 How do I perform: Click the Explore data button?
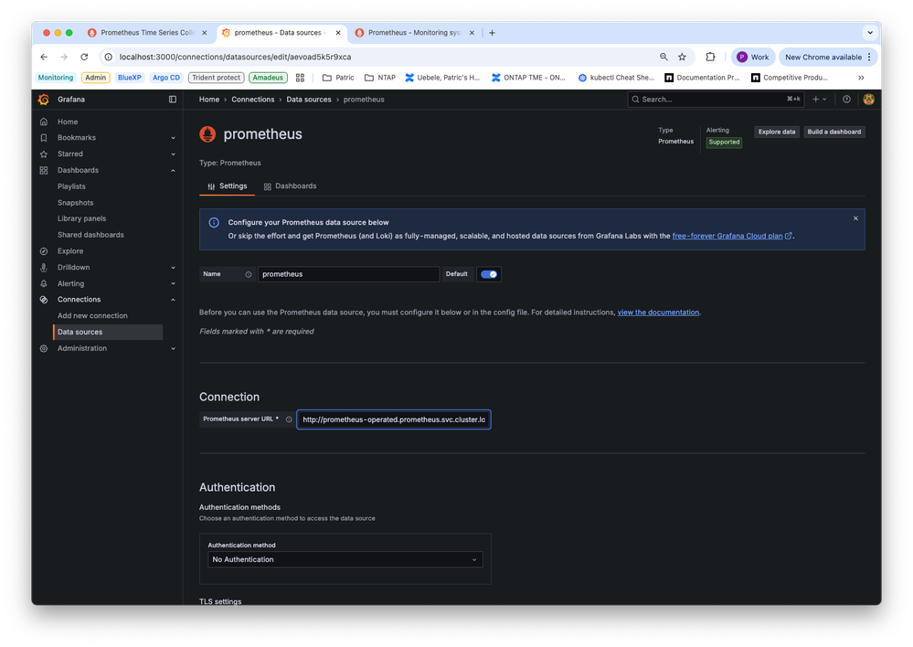coord(776,132)
